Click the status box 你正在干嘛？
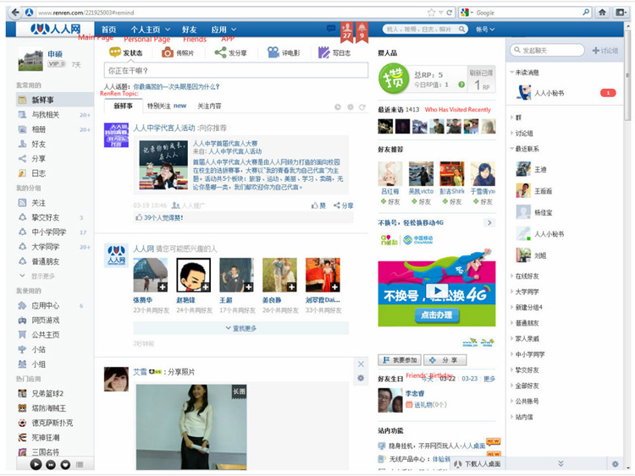 235,70
